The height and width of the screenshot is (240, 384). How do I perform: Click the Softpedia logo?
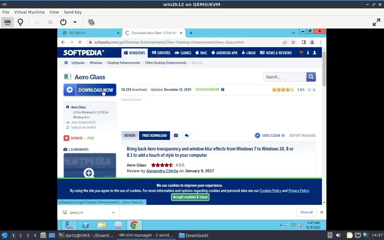[84, 53]
